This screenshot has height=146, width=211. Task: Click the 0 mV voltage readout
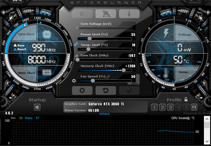[x=184, y=48]
